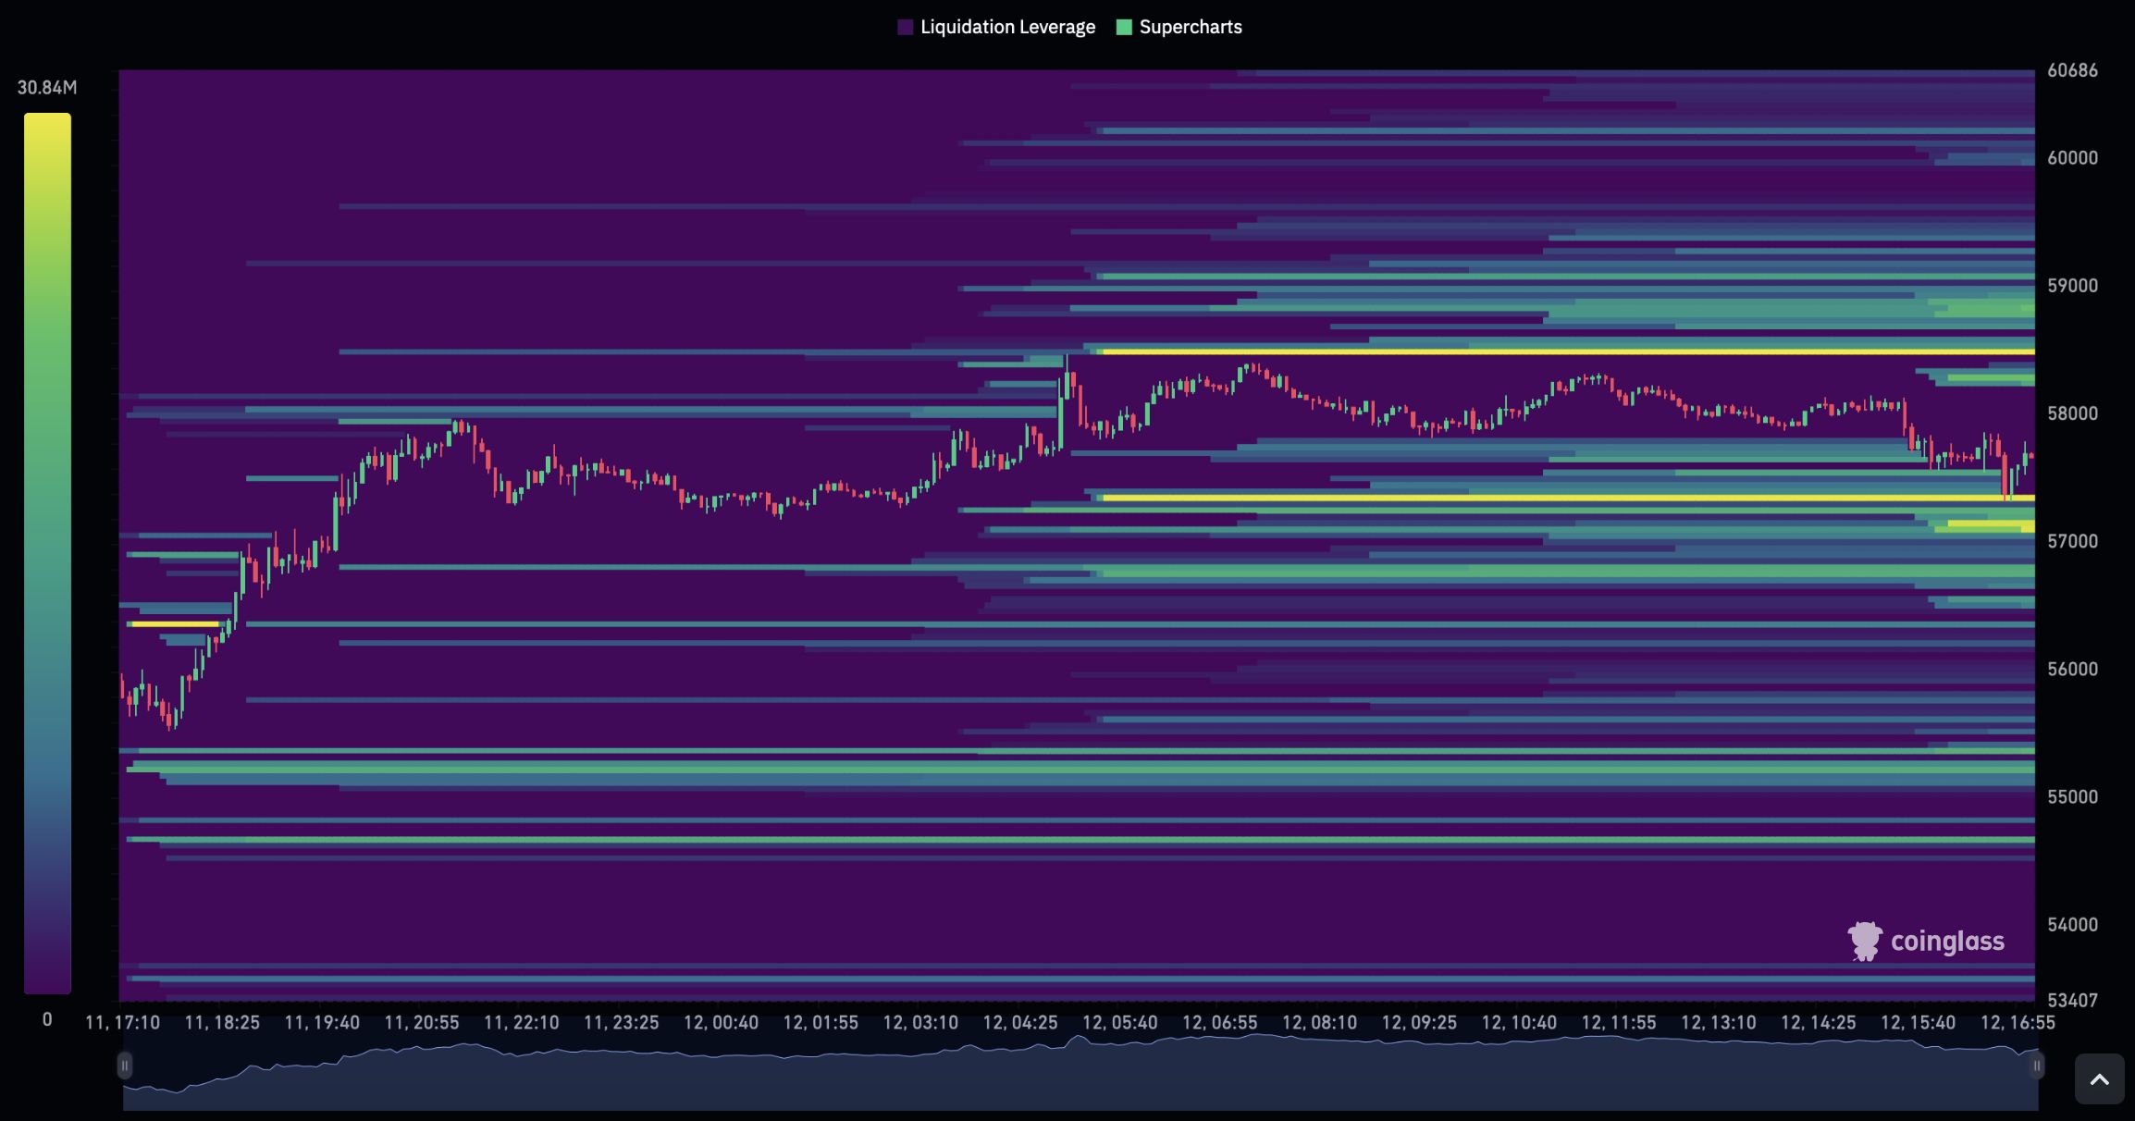Image resolution: width=2135 pixels, height=1121 pixels.
Task: Click the coinglass watermark logo
Action: coord(1926,942)
